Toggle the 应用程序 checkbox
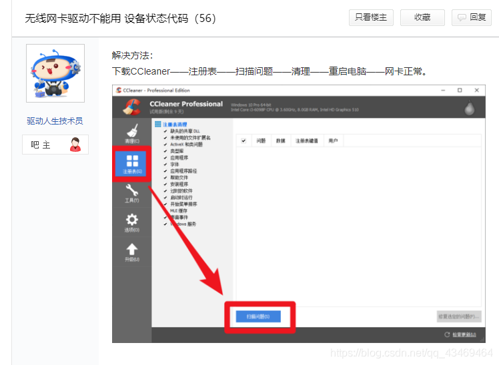This screenshot has width=499, height=365. (x=165, y=158)
